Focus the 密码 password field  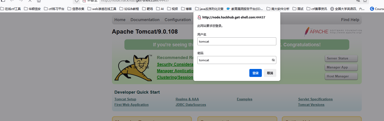pyautogui.click(x=237, y=60)
